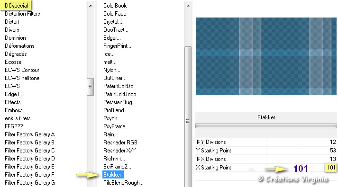Choose the TileBlendRough... filter

(x=123, y=183)
